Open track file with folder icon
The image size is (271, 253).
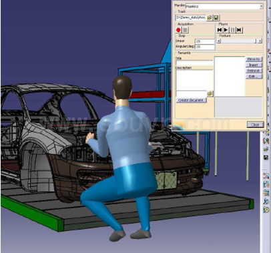tap(210, 17)
